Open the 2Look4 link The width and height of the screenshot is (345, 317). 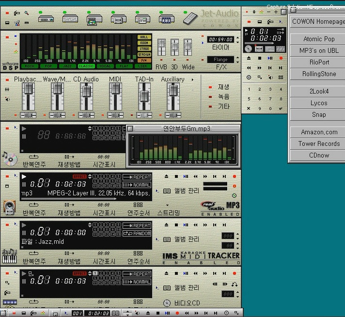click(x=318, y=91)
